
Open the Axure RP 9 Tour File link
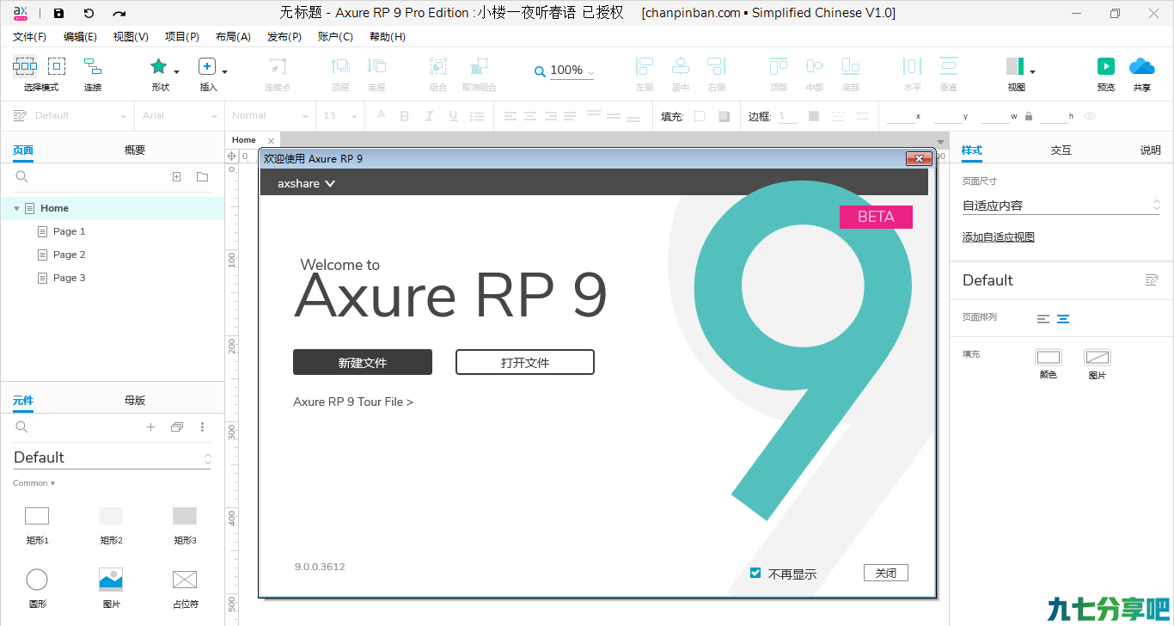pyautogui.click(x=353, y=402)
